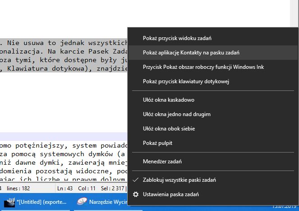
Task: Choose 'Pokaż pulpit' from context menu
Action: 213,143
